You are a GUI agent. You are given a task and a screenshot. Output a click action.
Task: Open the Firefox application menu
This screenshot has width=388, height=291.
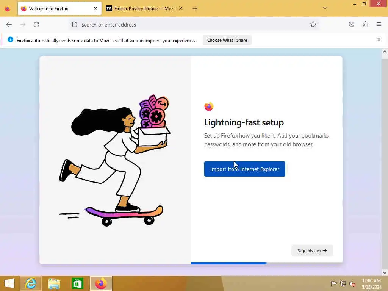pos(379,24)
